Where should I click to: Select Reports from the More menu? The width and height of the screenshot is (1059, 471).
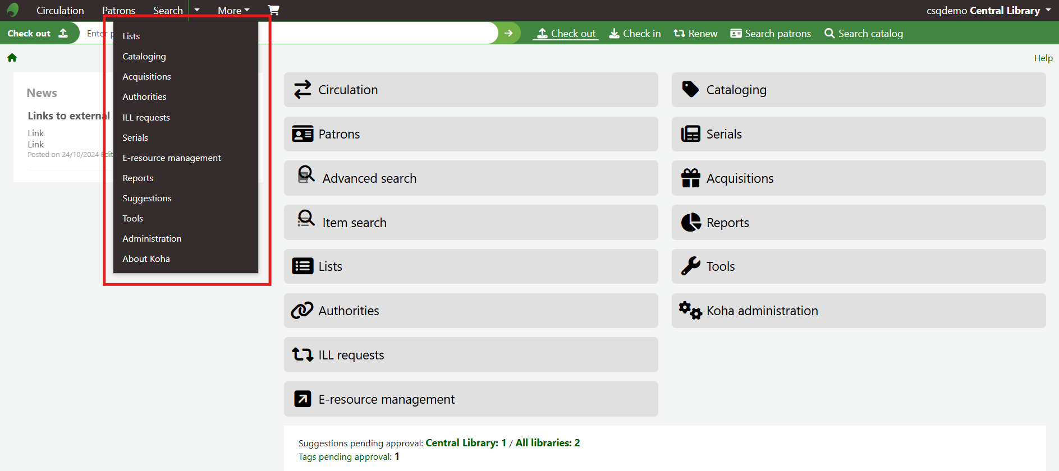coord(186,178)
